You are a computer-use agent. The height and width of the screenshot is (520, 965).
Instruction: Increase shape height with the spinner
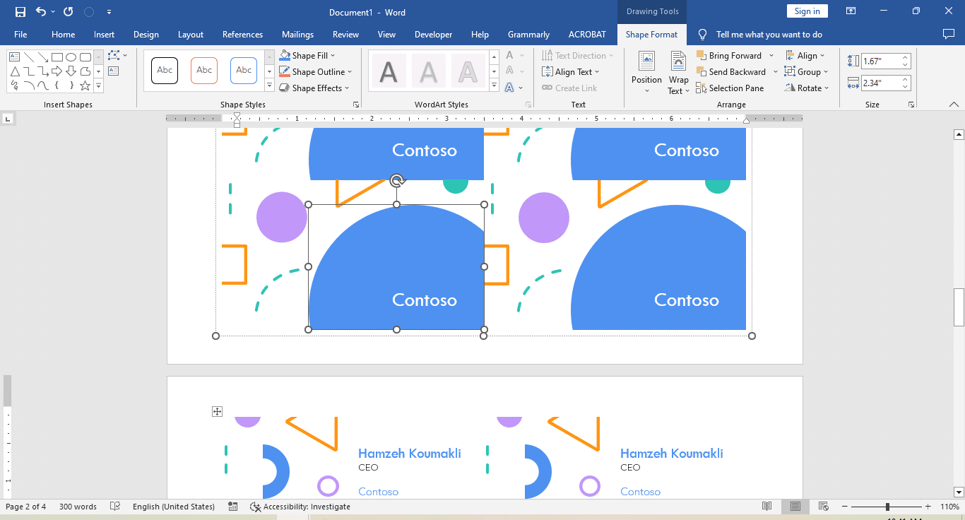tap(906, 58)
